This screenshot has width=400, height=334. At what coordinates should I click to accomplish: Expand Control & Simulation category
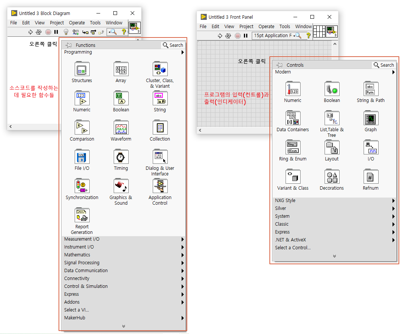124,287
